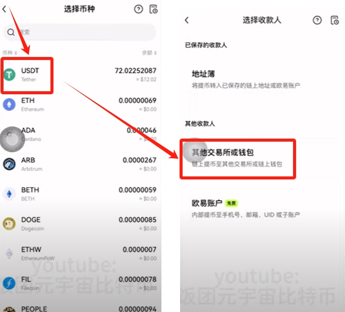
Task: Sort the list by 币种 column
Action: tap(10, 52)
